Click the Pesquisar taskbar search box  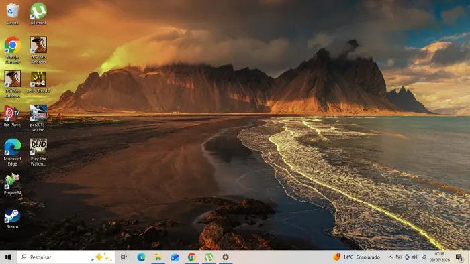click(x=66, y=257)
